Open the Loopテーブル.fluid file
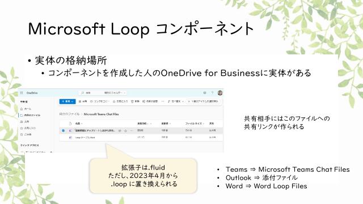Viewport: 363px width, 204px height. click(85, 137)
